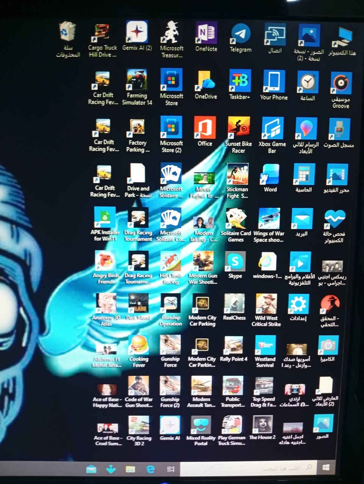The height and width of the screenshot is (484, 364).
Task: Open File Explorer from the taskbar
Action: tap(130, 469)
